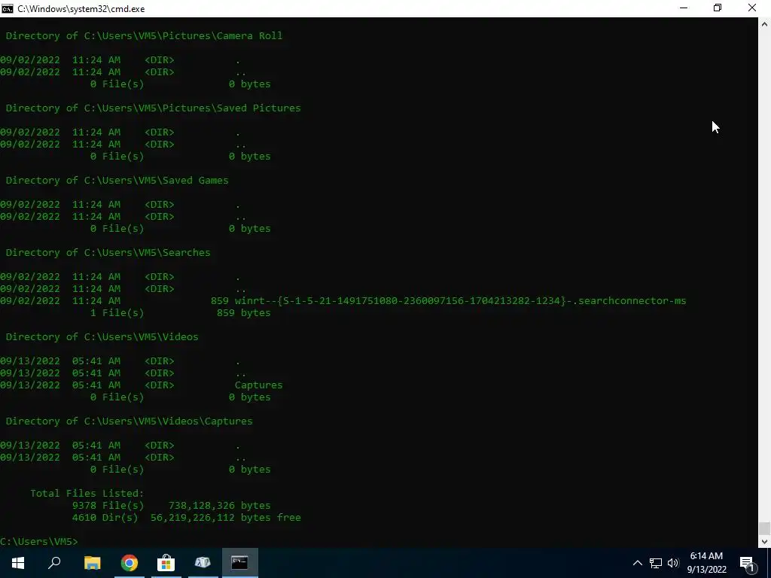Open Microsoft Store from taskbar

[166, 563]
